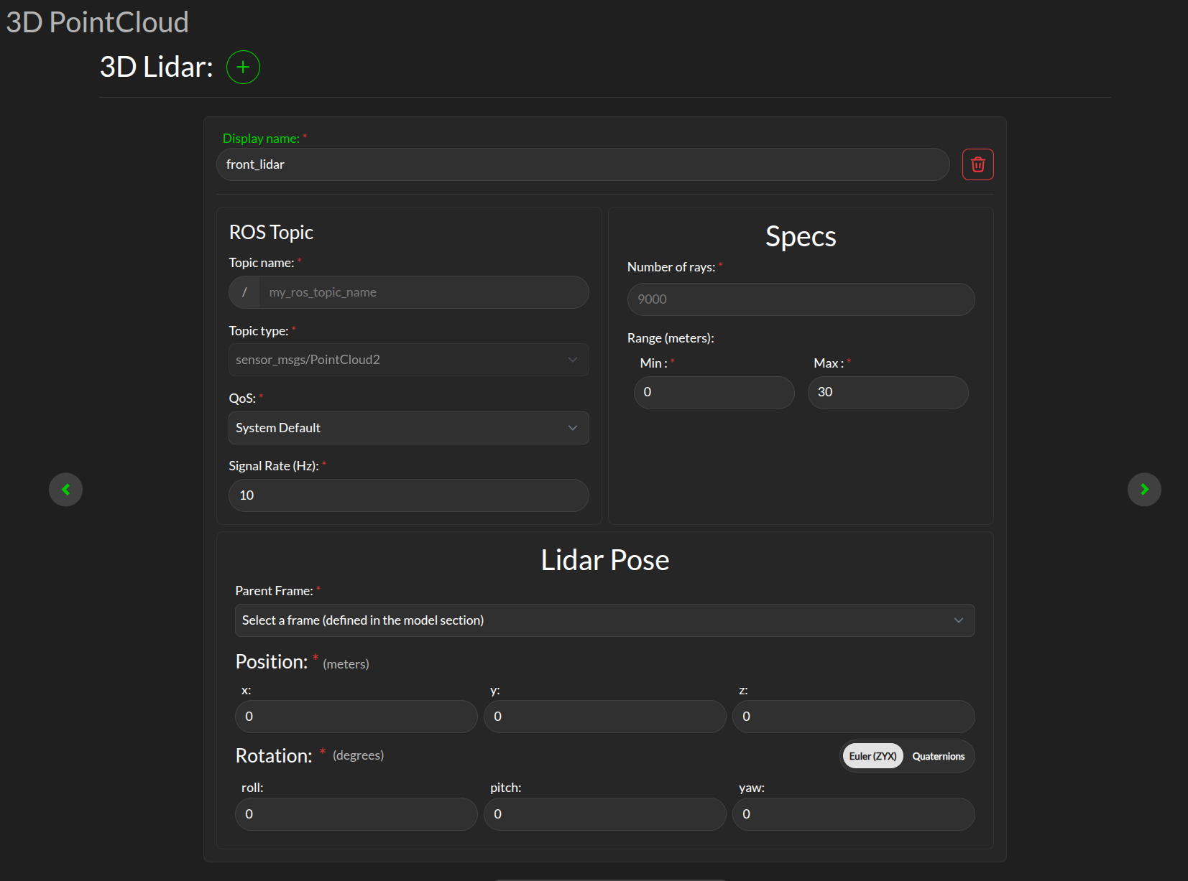Click the Position z field
The image size is (1188, 881).
click(x=853, y=717)
